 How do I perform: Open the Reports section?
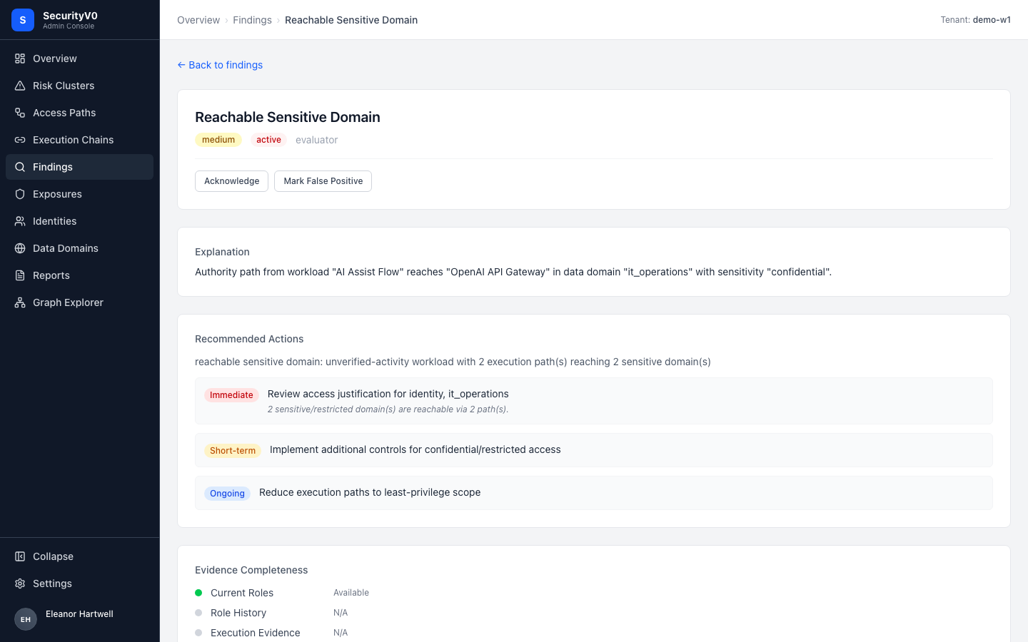point(79,275)
